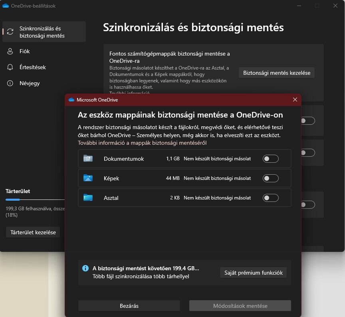Click the Képek folder icon

(x=88, y=178)
